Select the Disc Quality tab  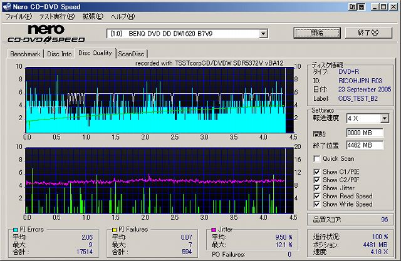tap(95, 53)
